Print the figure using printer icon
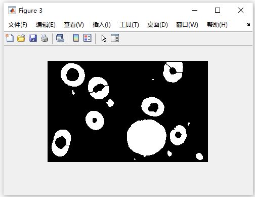 point(45,38)
